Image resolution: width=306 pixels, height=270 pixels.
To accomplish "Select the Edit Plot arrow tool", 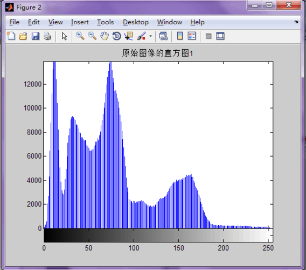I will (x=64, y=36).
